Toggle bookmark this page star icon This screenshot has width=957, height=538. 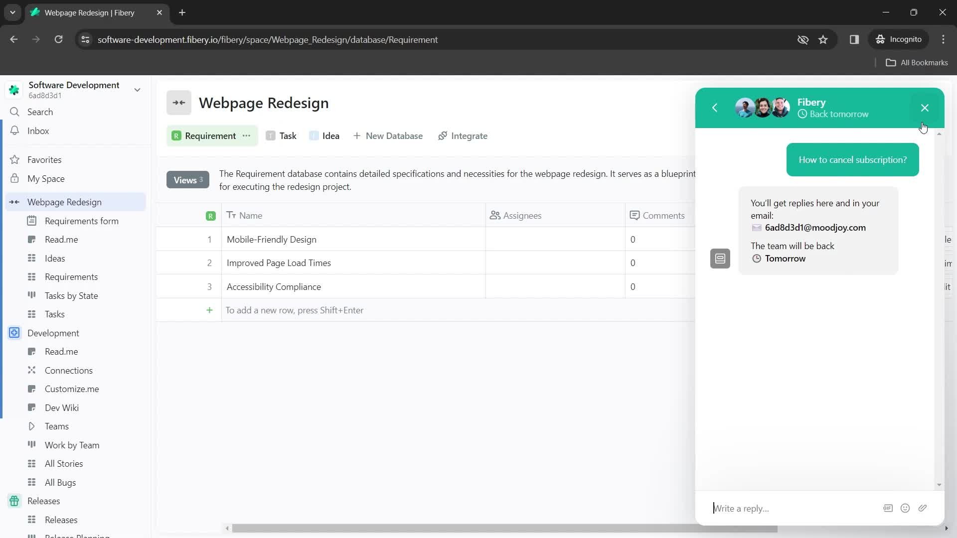[x=823, y=39]
